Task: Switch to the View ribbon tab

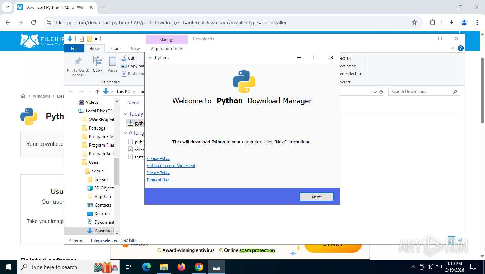Action: click(x=135, y=49)
